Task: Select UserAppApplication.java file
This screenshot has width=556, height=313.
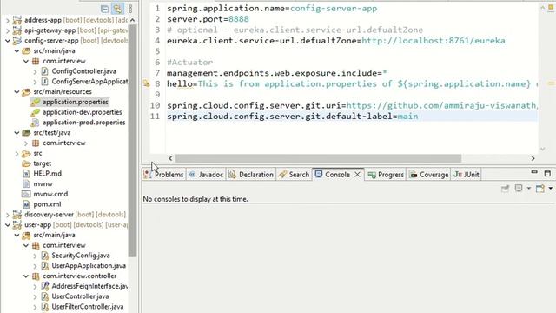Action: pyautogui.click(x=89, y=266)
